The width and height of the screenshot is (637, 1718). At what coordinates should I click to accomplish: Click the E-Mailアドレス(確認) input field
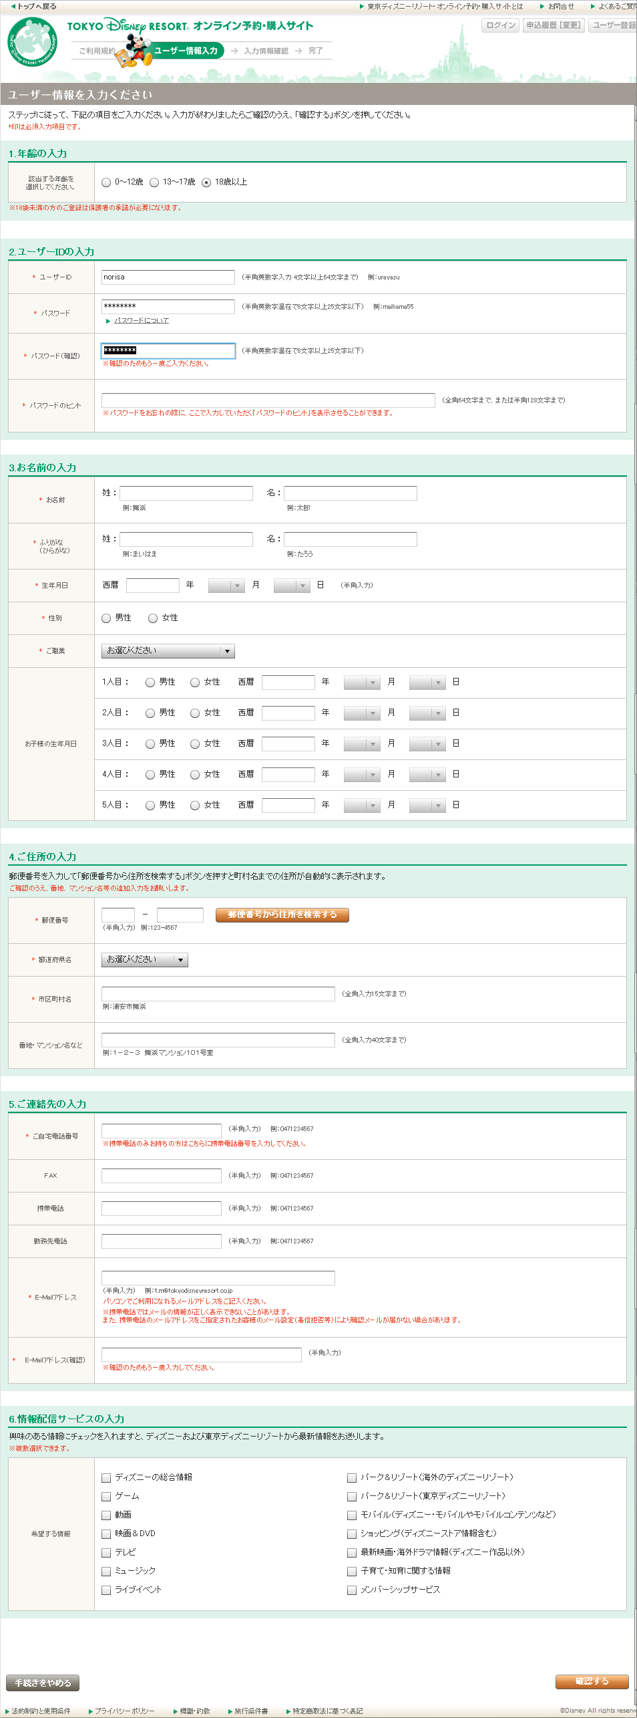202,1355
